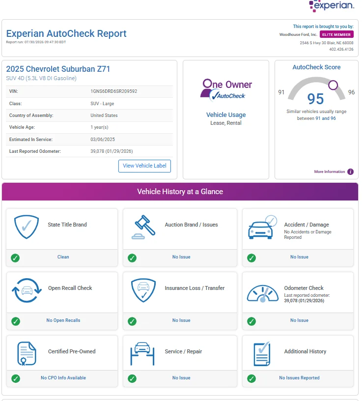Click the Additional History checklist icon
This screenshot has width=364, height=401.
(x=262, y=353)
